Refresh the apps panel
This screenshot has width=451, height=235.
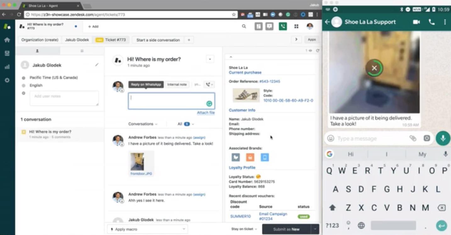coord(317,51)
